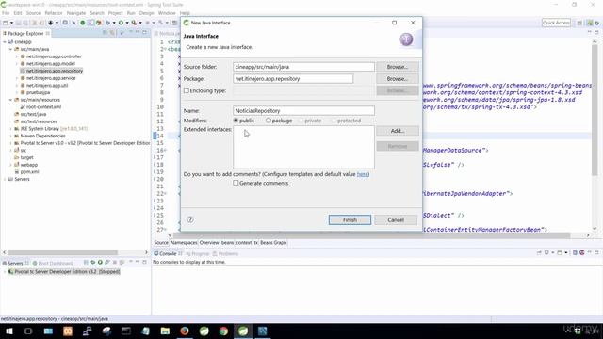The height and width of the screenshot is (339, 603).
Task: Click the Open Perspective icon beside Quick Access
Action: tap(579, 23)
